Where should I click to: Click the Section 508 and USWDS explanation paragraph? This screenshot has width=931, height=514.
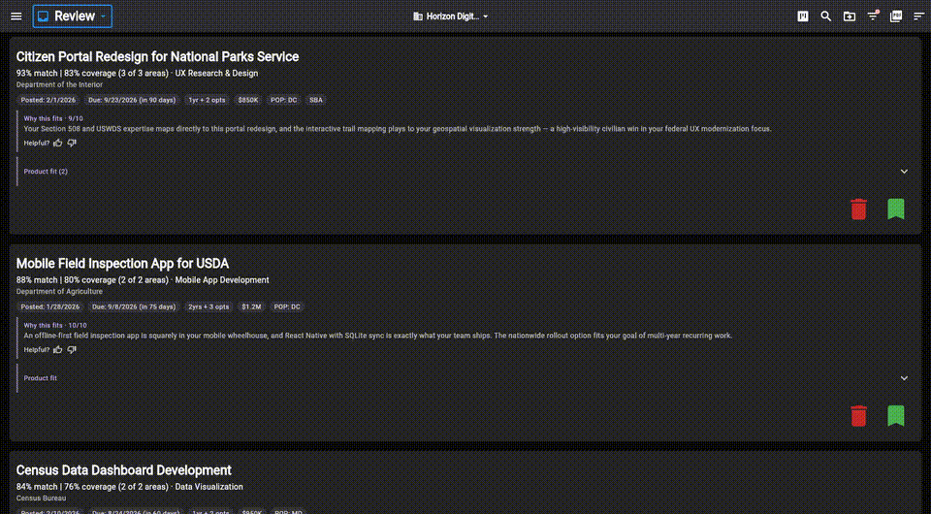pyautogui.click(x=398, y=129)
